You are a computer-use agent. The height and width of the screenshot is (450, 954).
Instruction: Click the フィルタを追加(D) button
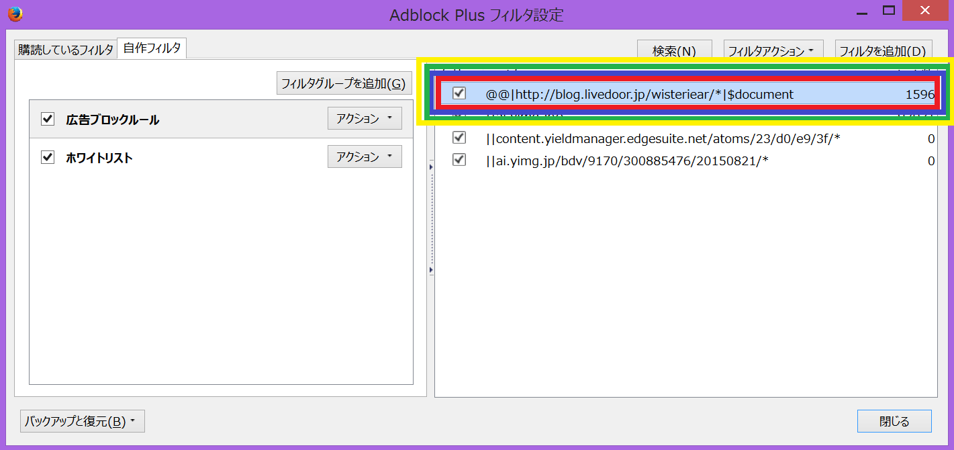tap(884, 50)
